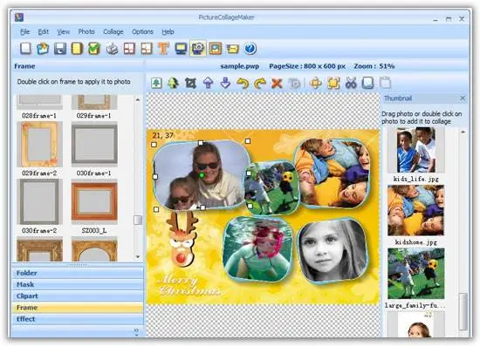Image resolution: width=480 pixels, height=346 pixels.
Task: Click the Save floppy disk icon
Action: click(60, 49)
